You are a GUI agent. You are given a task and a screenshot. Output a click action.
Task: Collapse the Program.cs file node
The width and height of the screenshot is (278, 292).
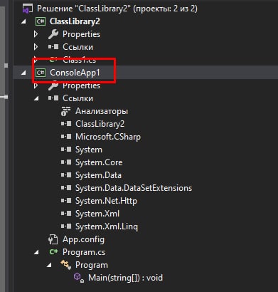click(x=36, y=252)
